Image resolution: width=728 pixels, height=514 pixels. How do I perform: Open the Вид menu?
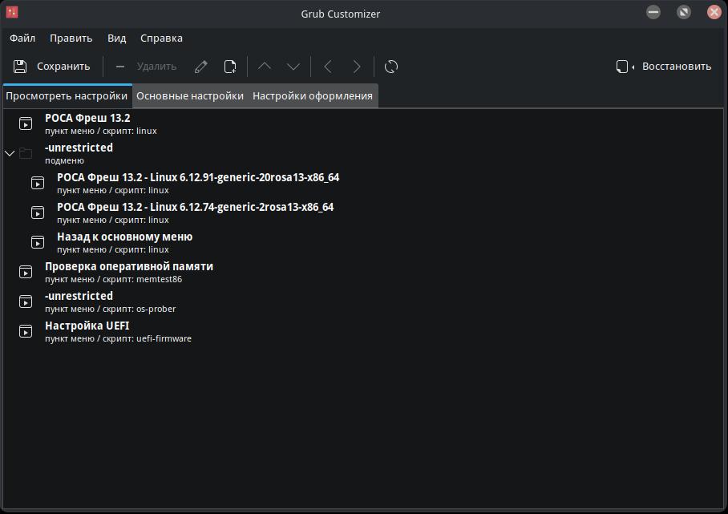click(116, 38)
